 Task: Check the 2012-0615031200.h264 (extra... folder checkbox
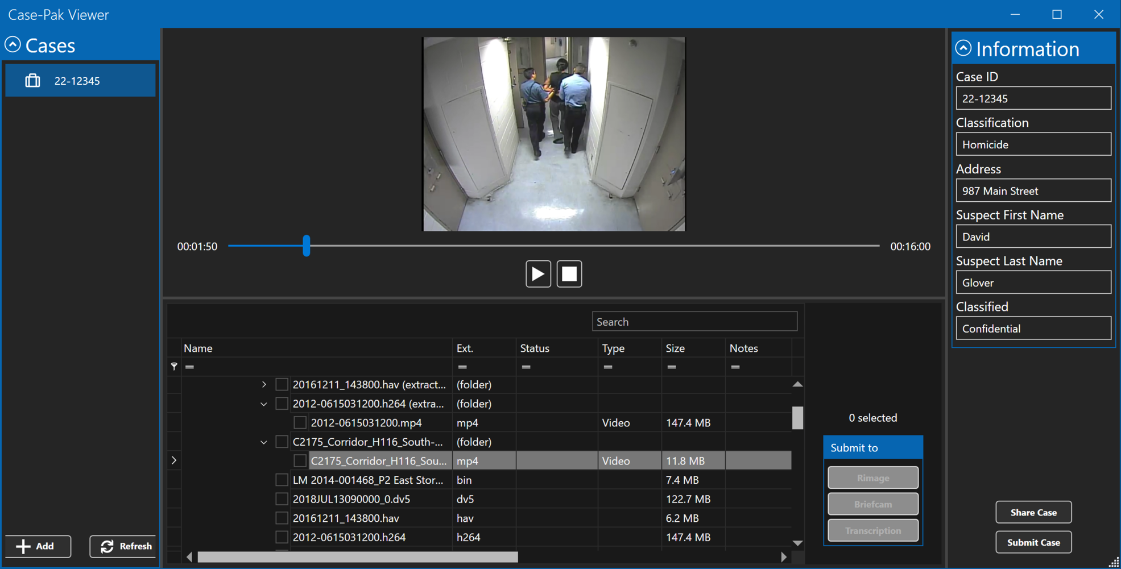coord(282,404)
